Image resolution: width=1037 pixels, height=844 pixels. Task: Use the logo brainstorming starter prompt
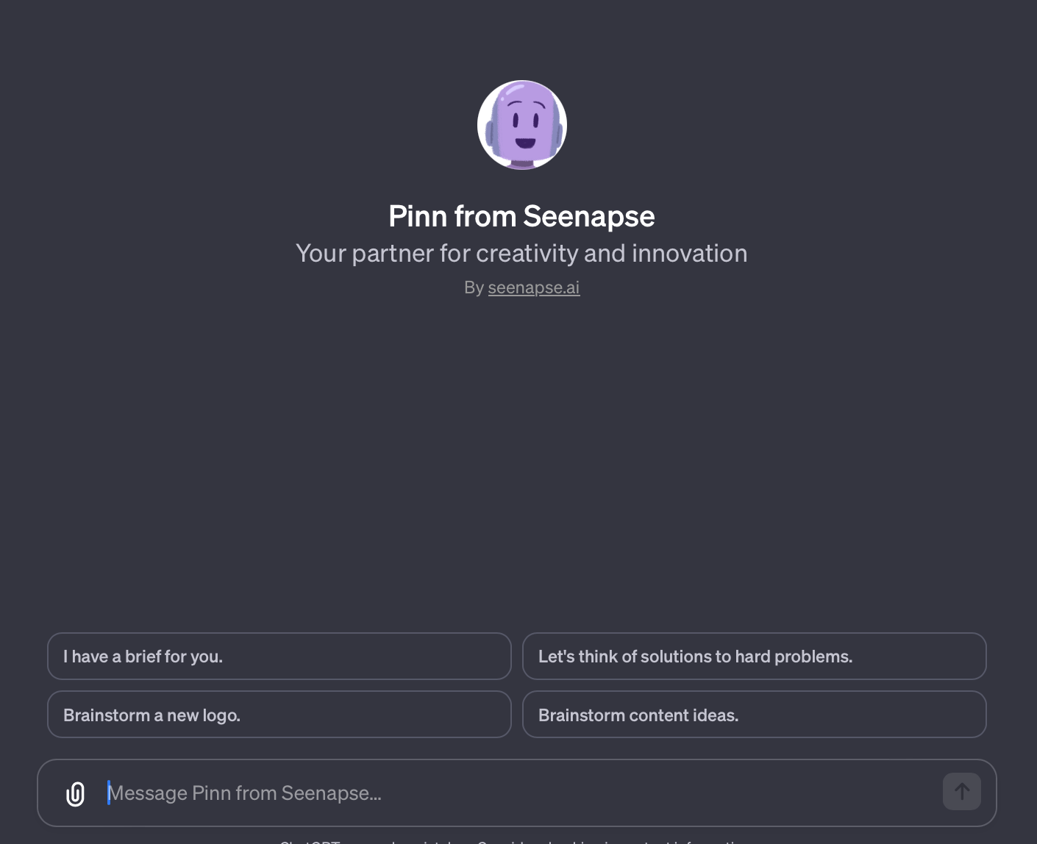tap(279, 714)
